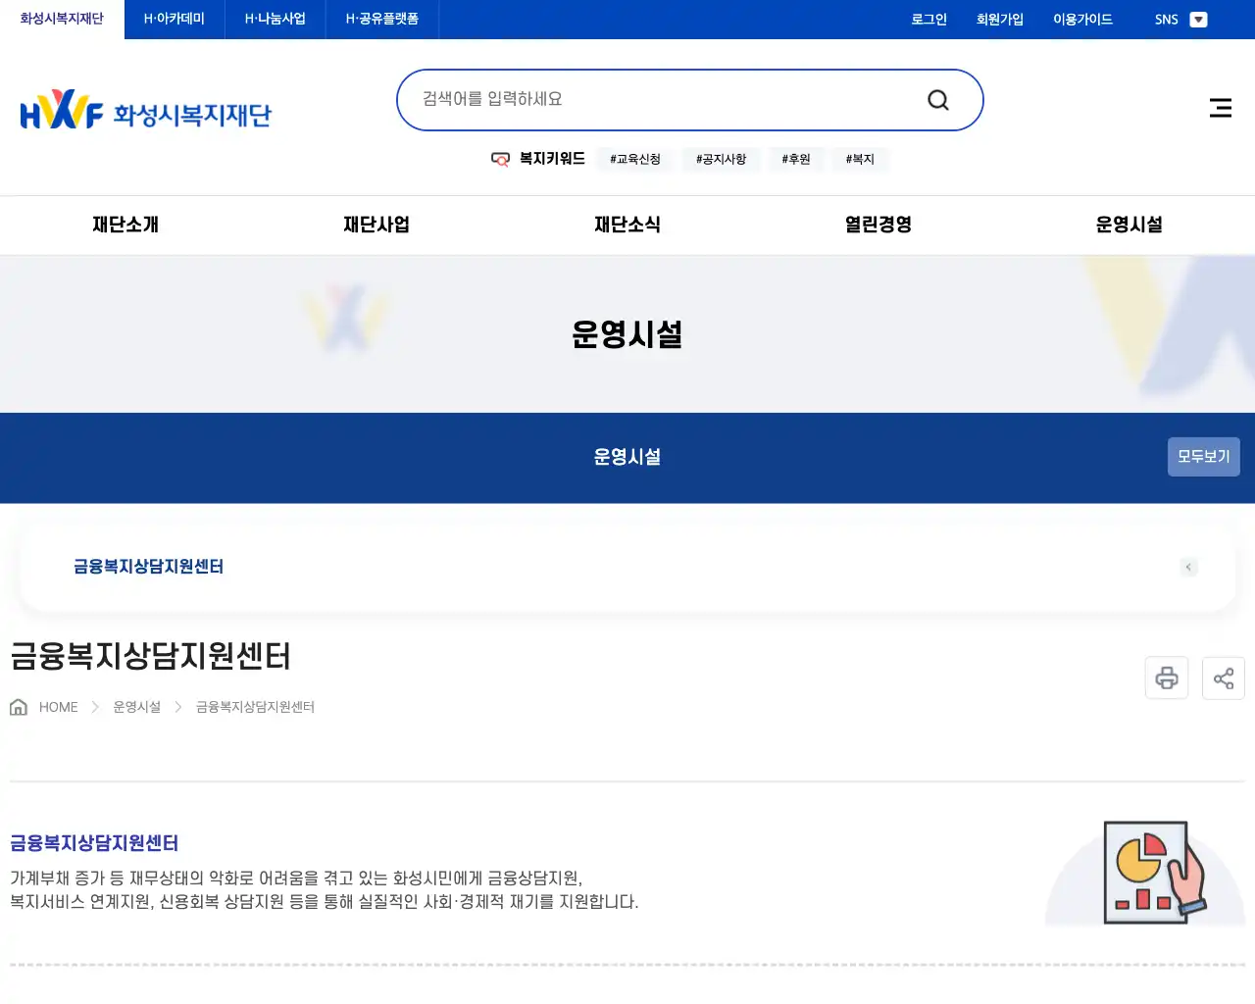The image size is (1255, 1004).
Task: Click inside the search input field
Action: coord(637,99)
